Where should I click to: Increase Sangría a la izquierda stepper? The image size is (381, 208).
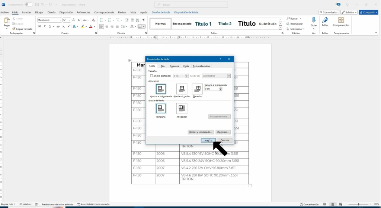220,88
